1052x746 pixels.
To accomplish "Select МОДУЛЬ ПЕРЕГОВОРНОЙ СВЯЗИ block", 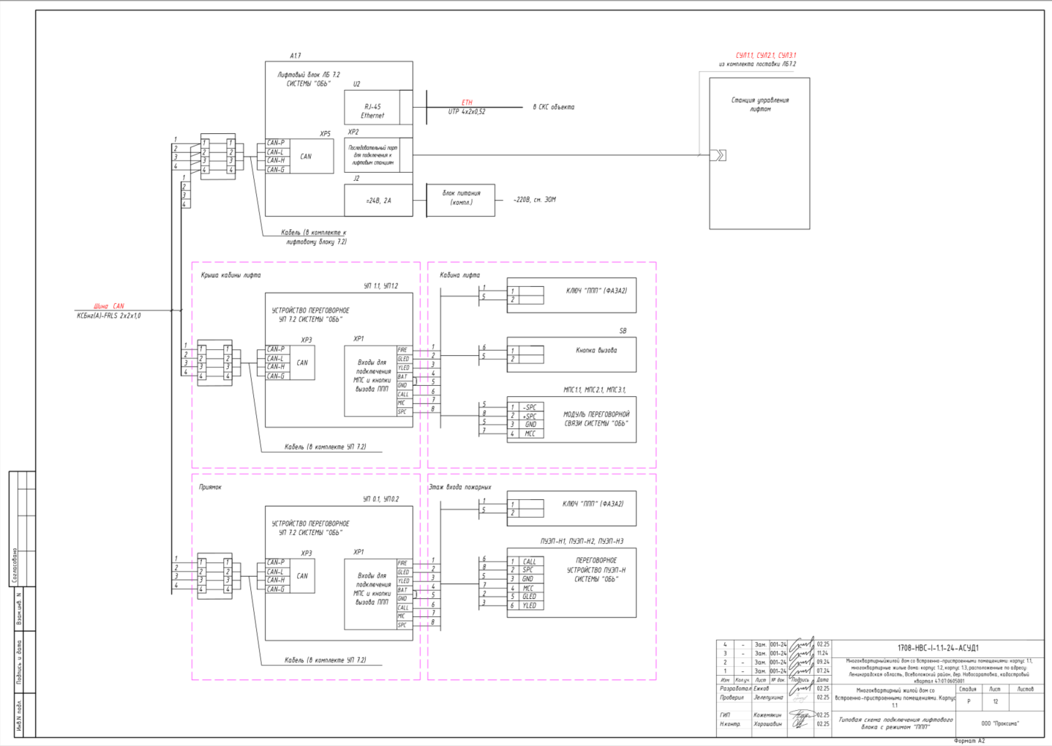I will coord(571,419).
